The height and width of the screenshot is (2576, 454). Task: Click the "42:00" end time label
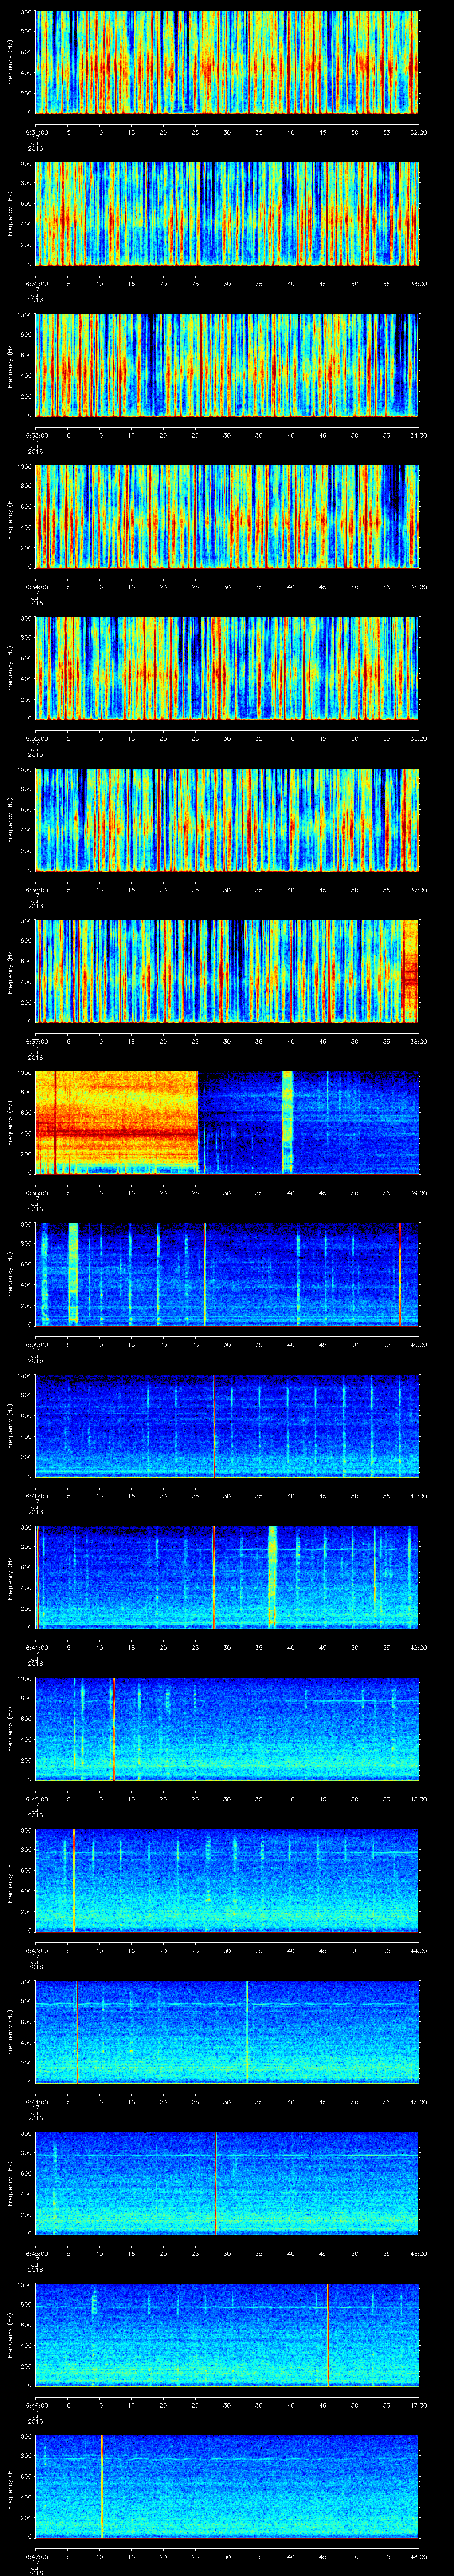click(419, 1647)
